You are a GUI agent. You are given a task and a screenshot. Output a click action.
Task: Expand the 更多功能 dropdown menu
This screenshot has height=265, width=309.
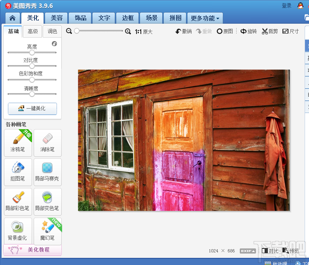[x=205, y=18]
